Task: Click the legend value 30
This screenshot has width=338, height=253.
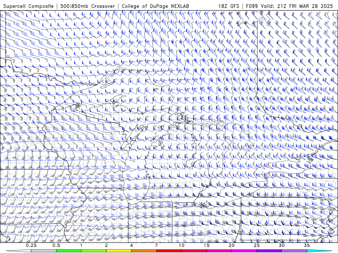Action: (x=282, y=245)
